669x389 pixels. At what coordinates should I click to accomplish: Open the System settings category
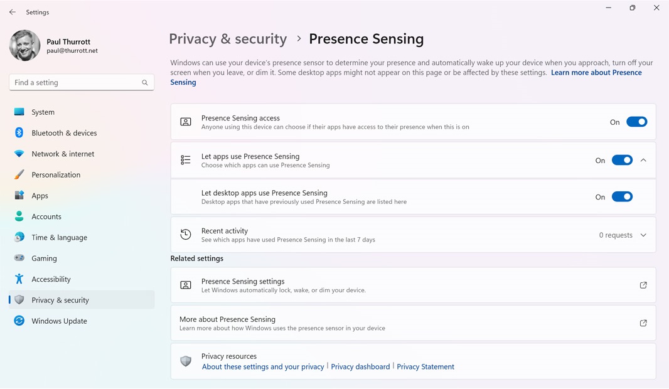pyautogui.click(x=43, y=112)
